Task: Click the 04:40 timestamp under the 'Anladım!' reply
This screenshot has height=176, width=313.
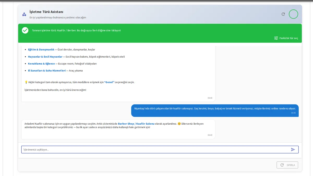Action: [x=210, y=135]
